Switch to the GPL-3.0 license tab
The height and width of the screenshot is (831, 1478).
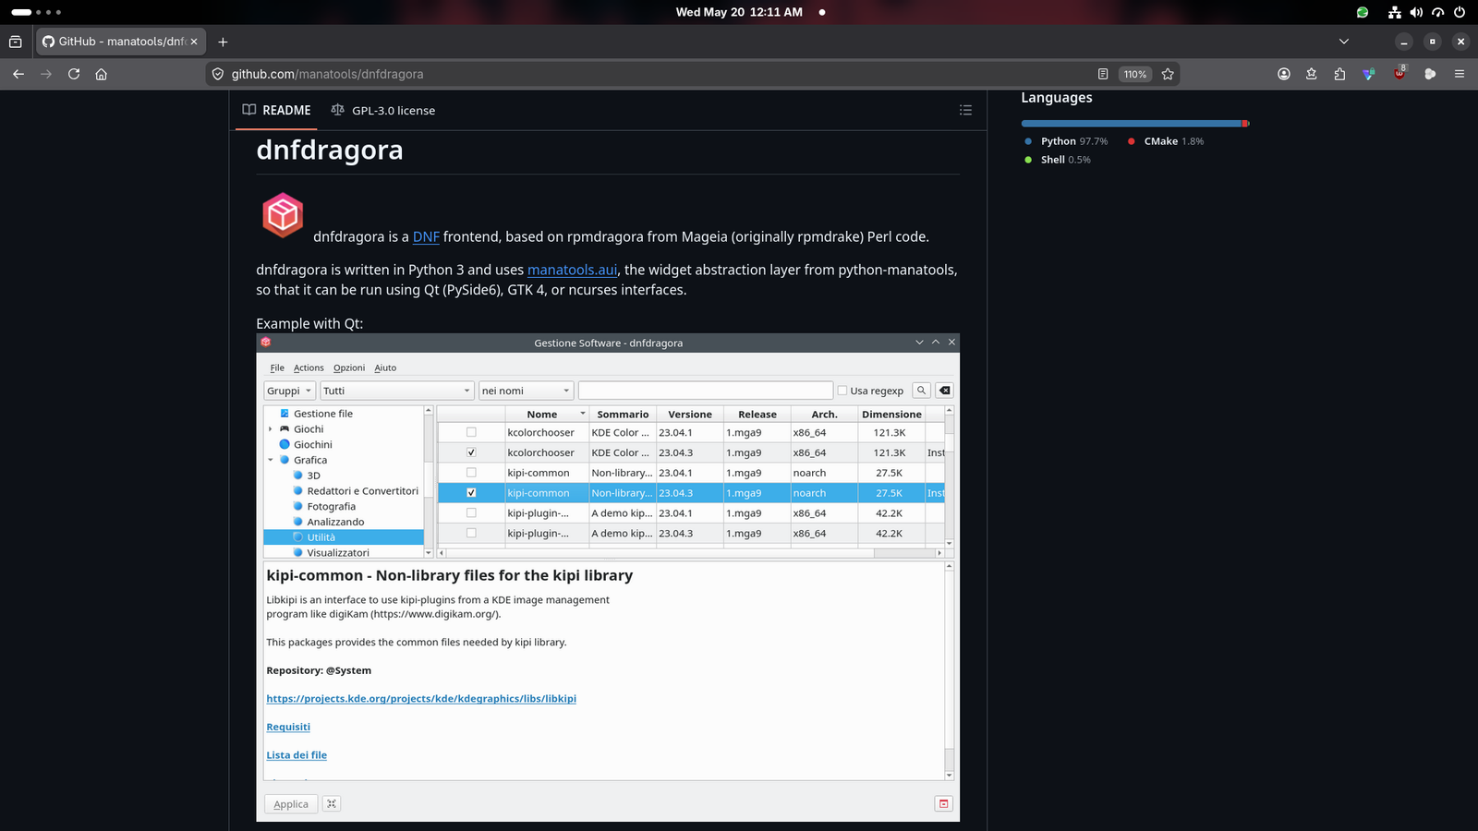[x=383, y=110]
